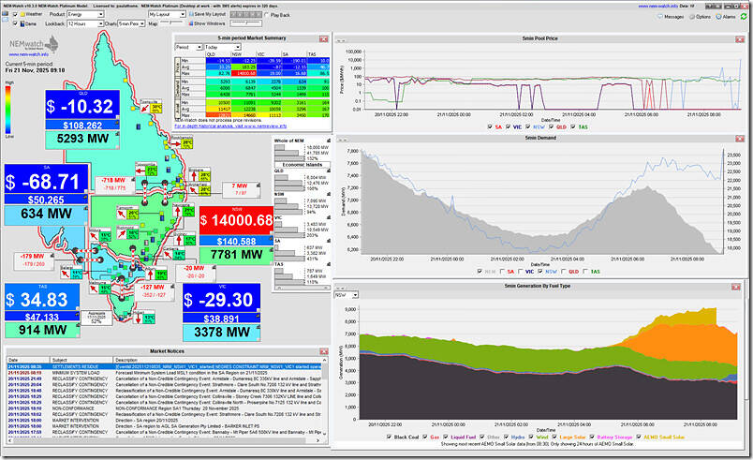Click the Show Windows button
This screenshot has width=753, height=460.
207,23
